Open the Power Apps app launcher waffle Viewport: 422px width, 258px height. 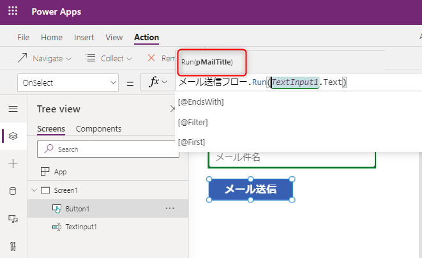[13, 11]
